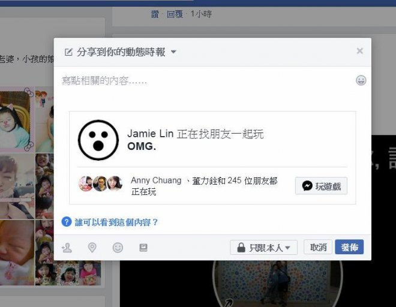The height and width of the screenshot is (307, 396).
Task: Click the 取消 cancel button
Action: (x=318, y=247)
